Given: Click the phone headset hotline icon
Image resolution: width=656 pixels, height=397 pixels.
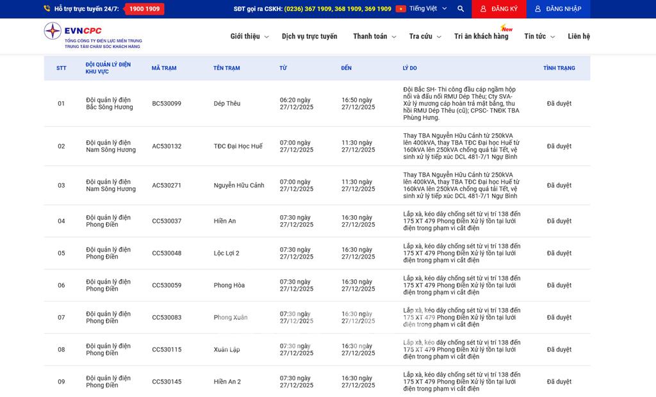Looking at the screenshot, I should click(47, 9).
